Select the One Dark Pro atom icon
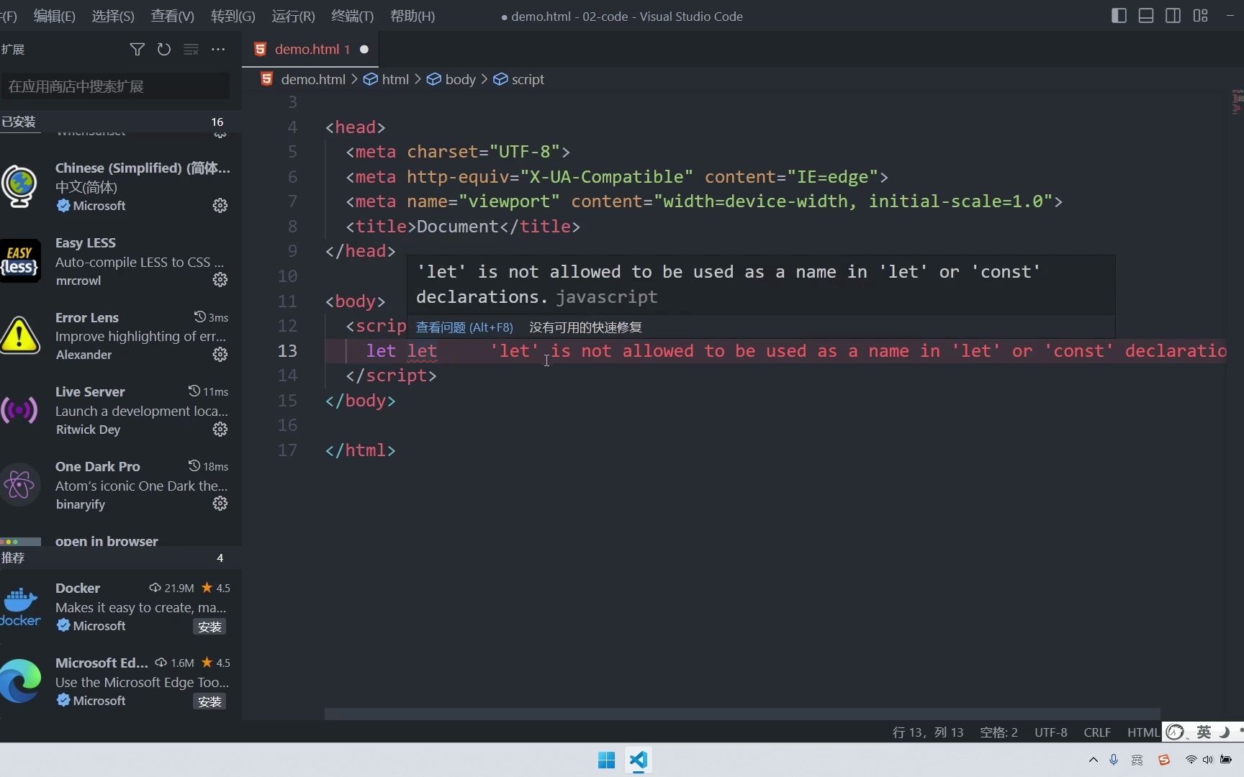Image resolution: width=1244 pixels, height=777 pixels. (20, 485)
